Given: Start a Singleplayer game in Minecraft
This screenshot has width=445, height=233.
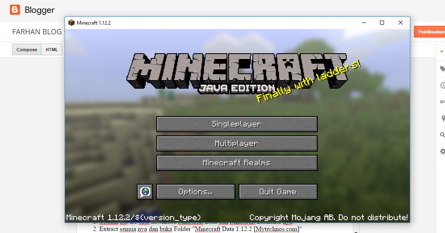Looking at the screenshot, I should pos(237,124).
